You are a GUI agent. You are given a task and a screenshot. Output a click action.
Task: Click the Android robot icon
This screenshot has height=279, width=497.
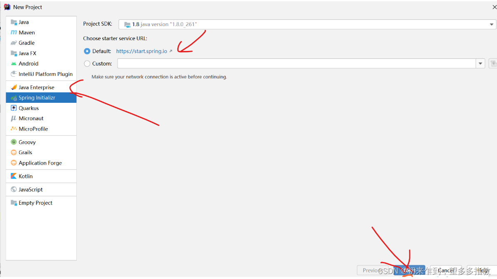tap(14, 63)
